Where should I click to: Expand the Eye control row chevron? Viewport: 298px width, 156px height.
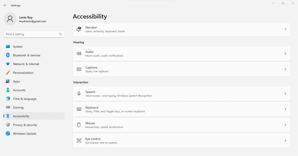point(285,141)
